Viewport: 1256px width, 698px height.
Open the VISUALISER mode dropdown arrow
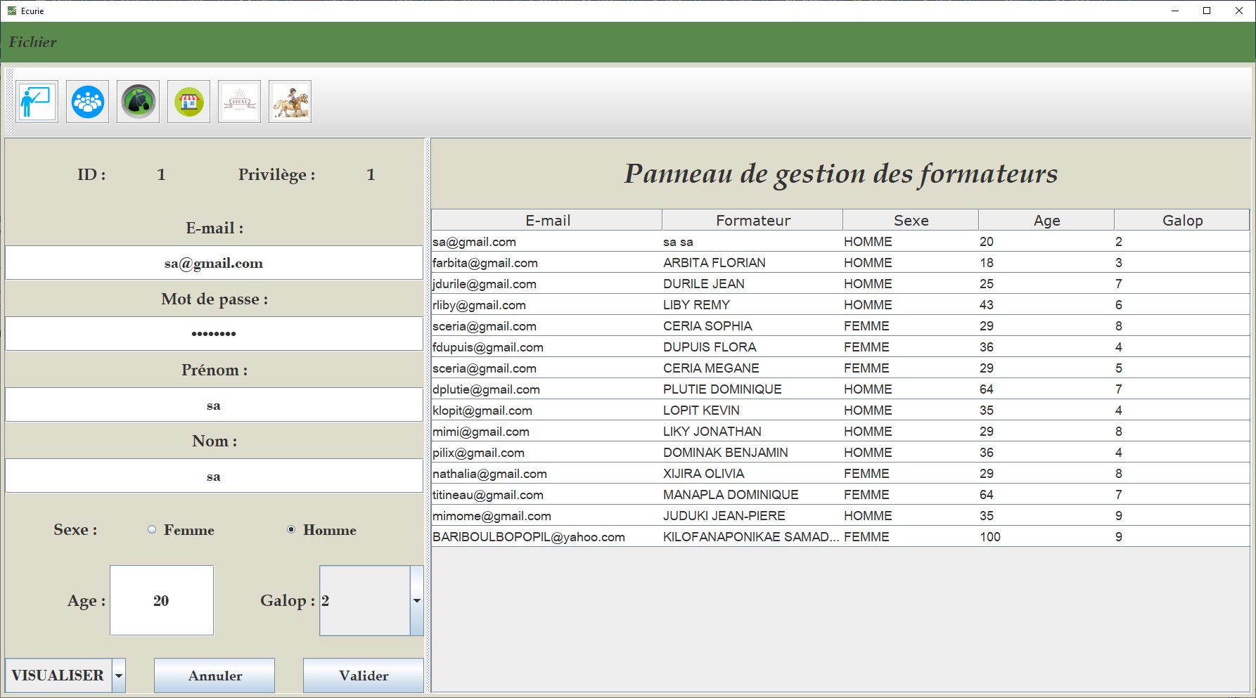pyautogui.click(x=119, y=676)
